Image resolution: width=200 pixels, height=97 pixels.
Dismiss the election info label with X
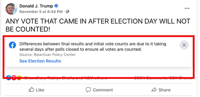click(x=184, y=45)
